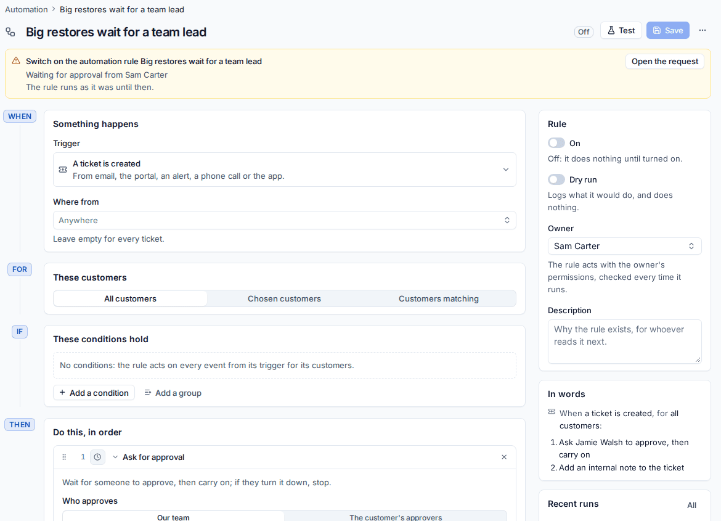This screenshot has height=521, width=721.
Task: Click the THEN step label
Action: (x=20, y=424)
